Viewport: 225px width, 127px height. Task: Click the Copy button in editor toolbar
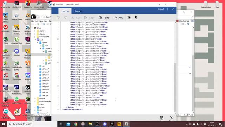[89, 18]
